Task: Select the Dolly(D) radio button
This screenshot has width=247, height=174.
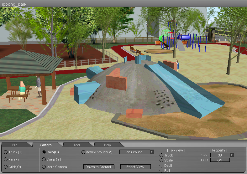Action: pyautogui.click(x=44, y=152)
